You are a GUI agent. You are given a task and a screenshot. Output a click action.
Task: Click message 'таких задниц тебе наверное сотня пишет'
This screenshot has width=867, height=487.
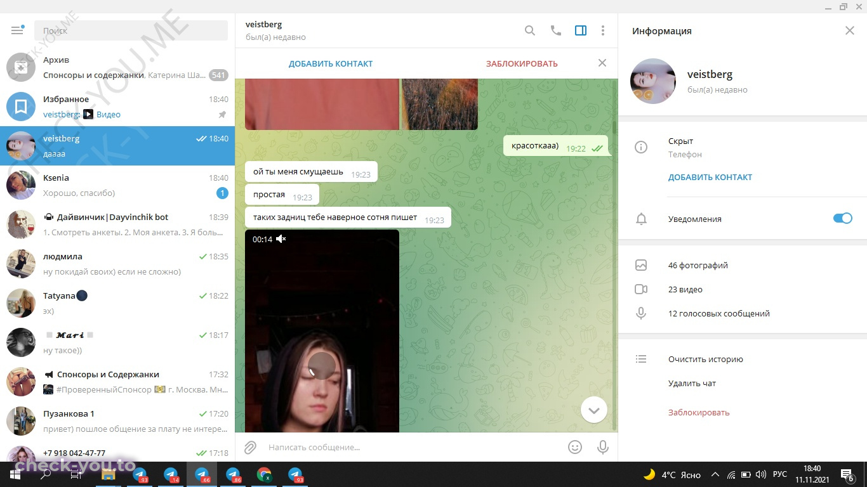point(348,218)
